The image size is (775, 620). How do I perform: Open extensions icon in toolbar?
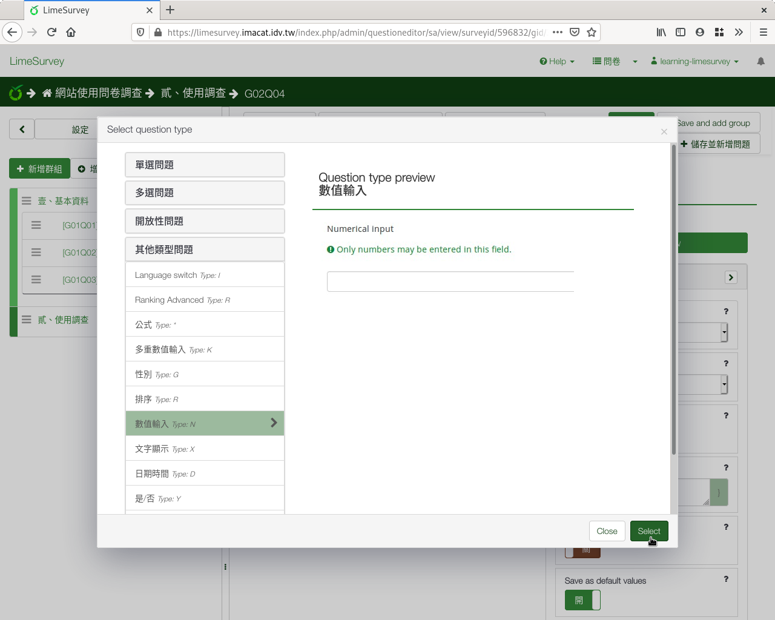click(719, 32)
